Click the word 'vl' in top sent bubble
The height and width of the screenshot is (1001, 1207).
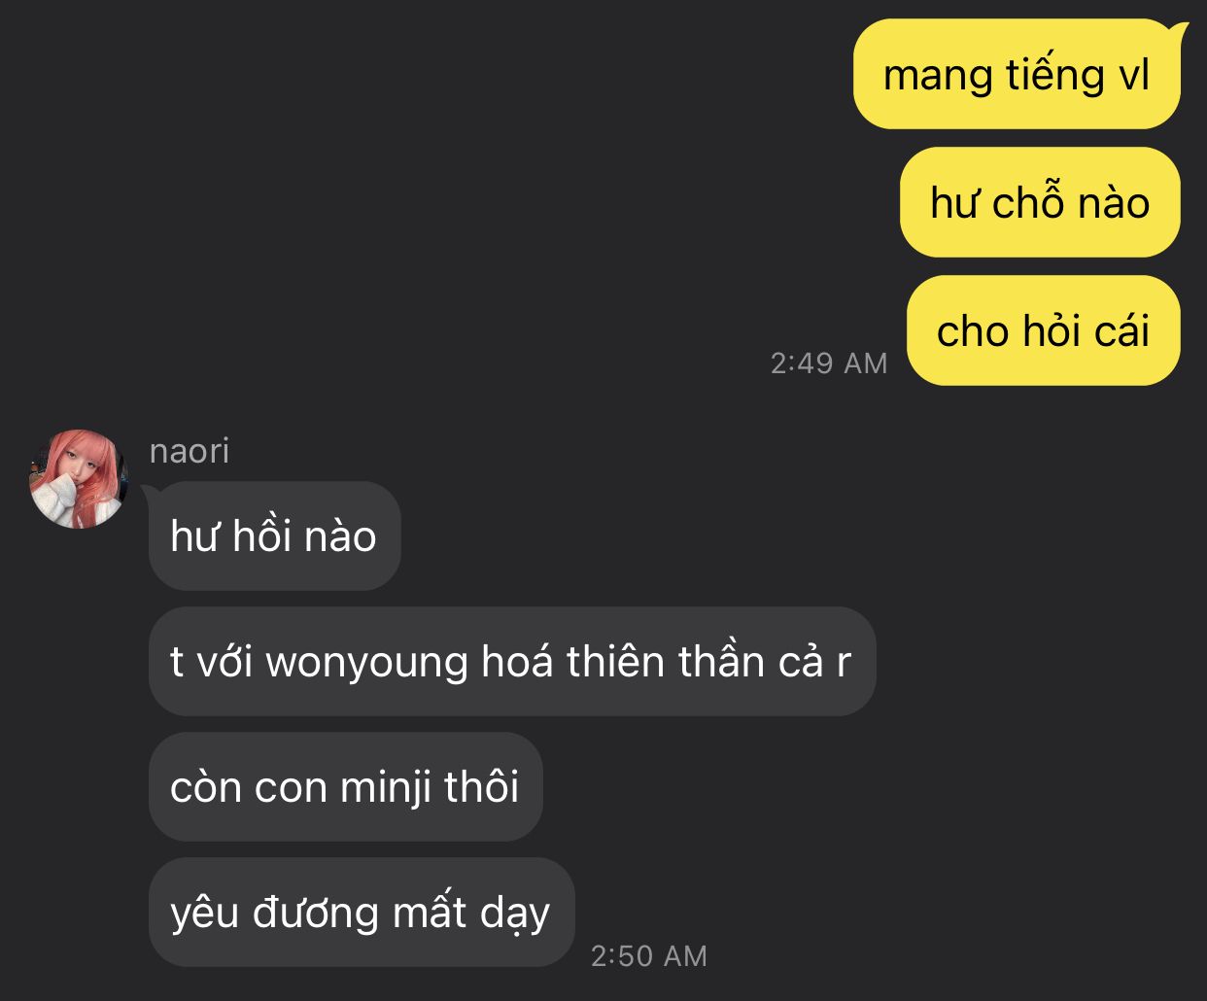(1133, 75)
